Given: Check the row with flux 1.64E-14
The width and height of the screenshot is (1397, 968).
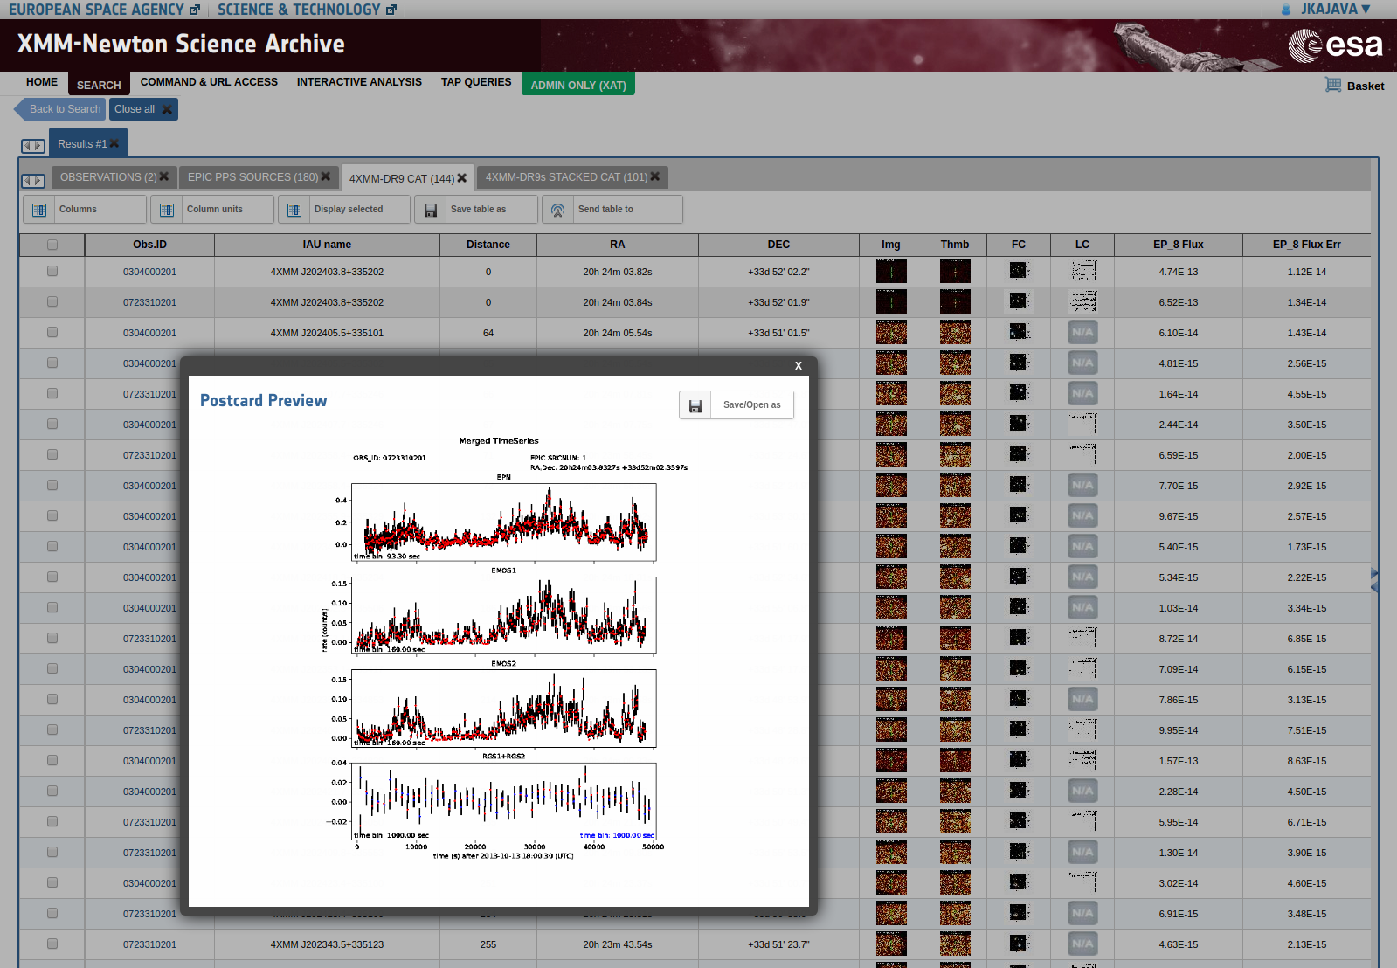Looking at the screenshot, I should click(52, 394).
